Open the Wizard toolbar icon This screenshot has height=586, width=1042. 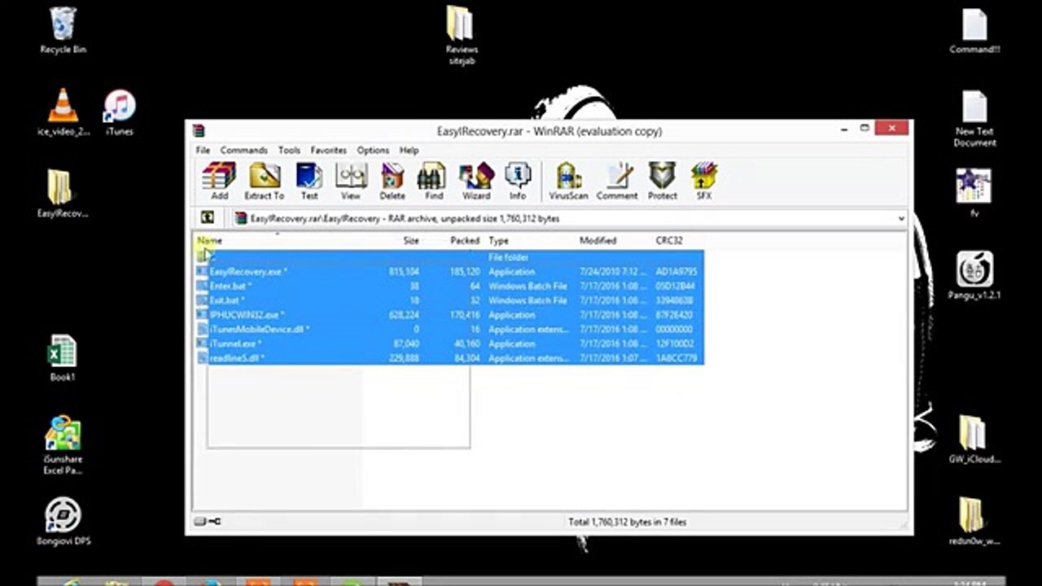[x=476, y=181]
